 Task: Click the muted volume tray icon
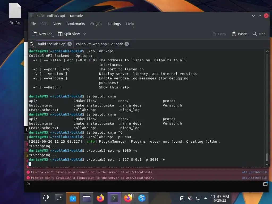pyautogui.click(x=190, y=198)
